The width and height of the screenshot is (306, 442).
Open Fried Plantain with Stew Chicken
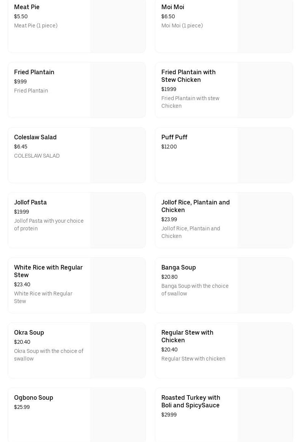click(188, 76)
